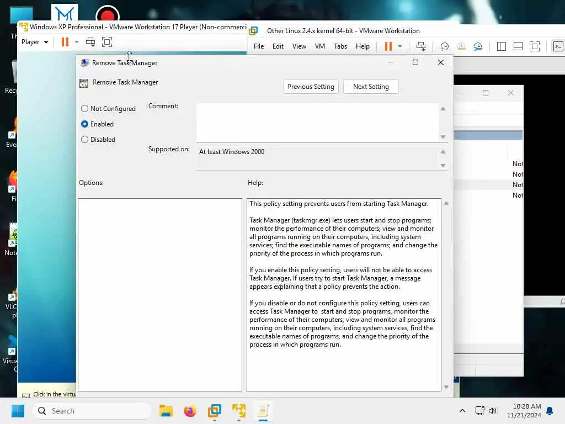The height and width of the screenshot is (424, 565).
Task: Revert to snapshot in VMware Workstation
Action: (461, 46)
